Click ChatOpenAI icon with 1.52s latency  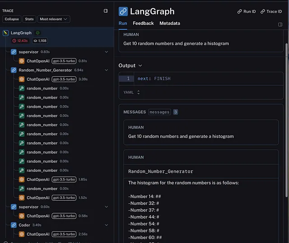tap(22, 197)
